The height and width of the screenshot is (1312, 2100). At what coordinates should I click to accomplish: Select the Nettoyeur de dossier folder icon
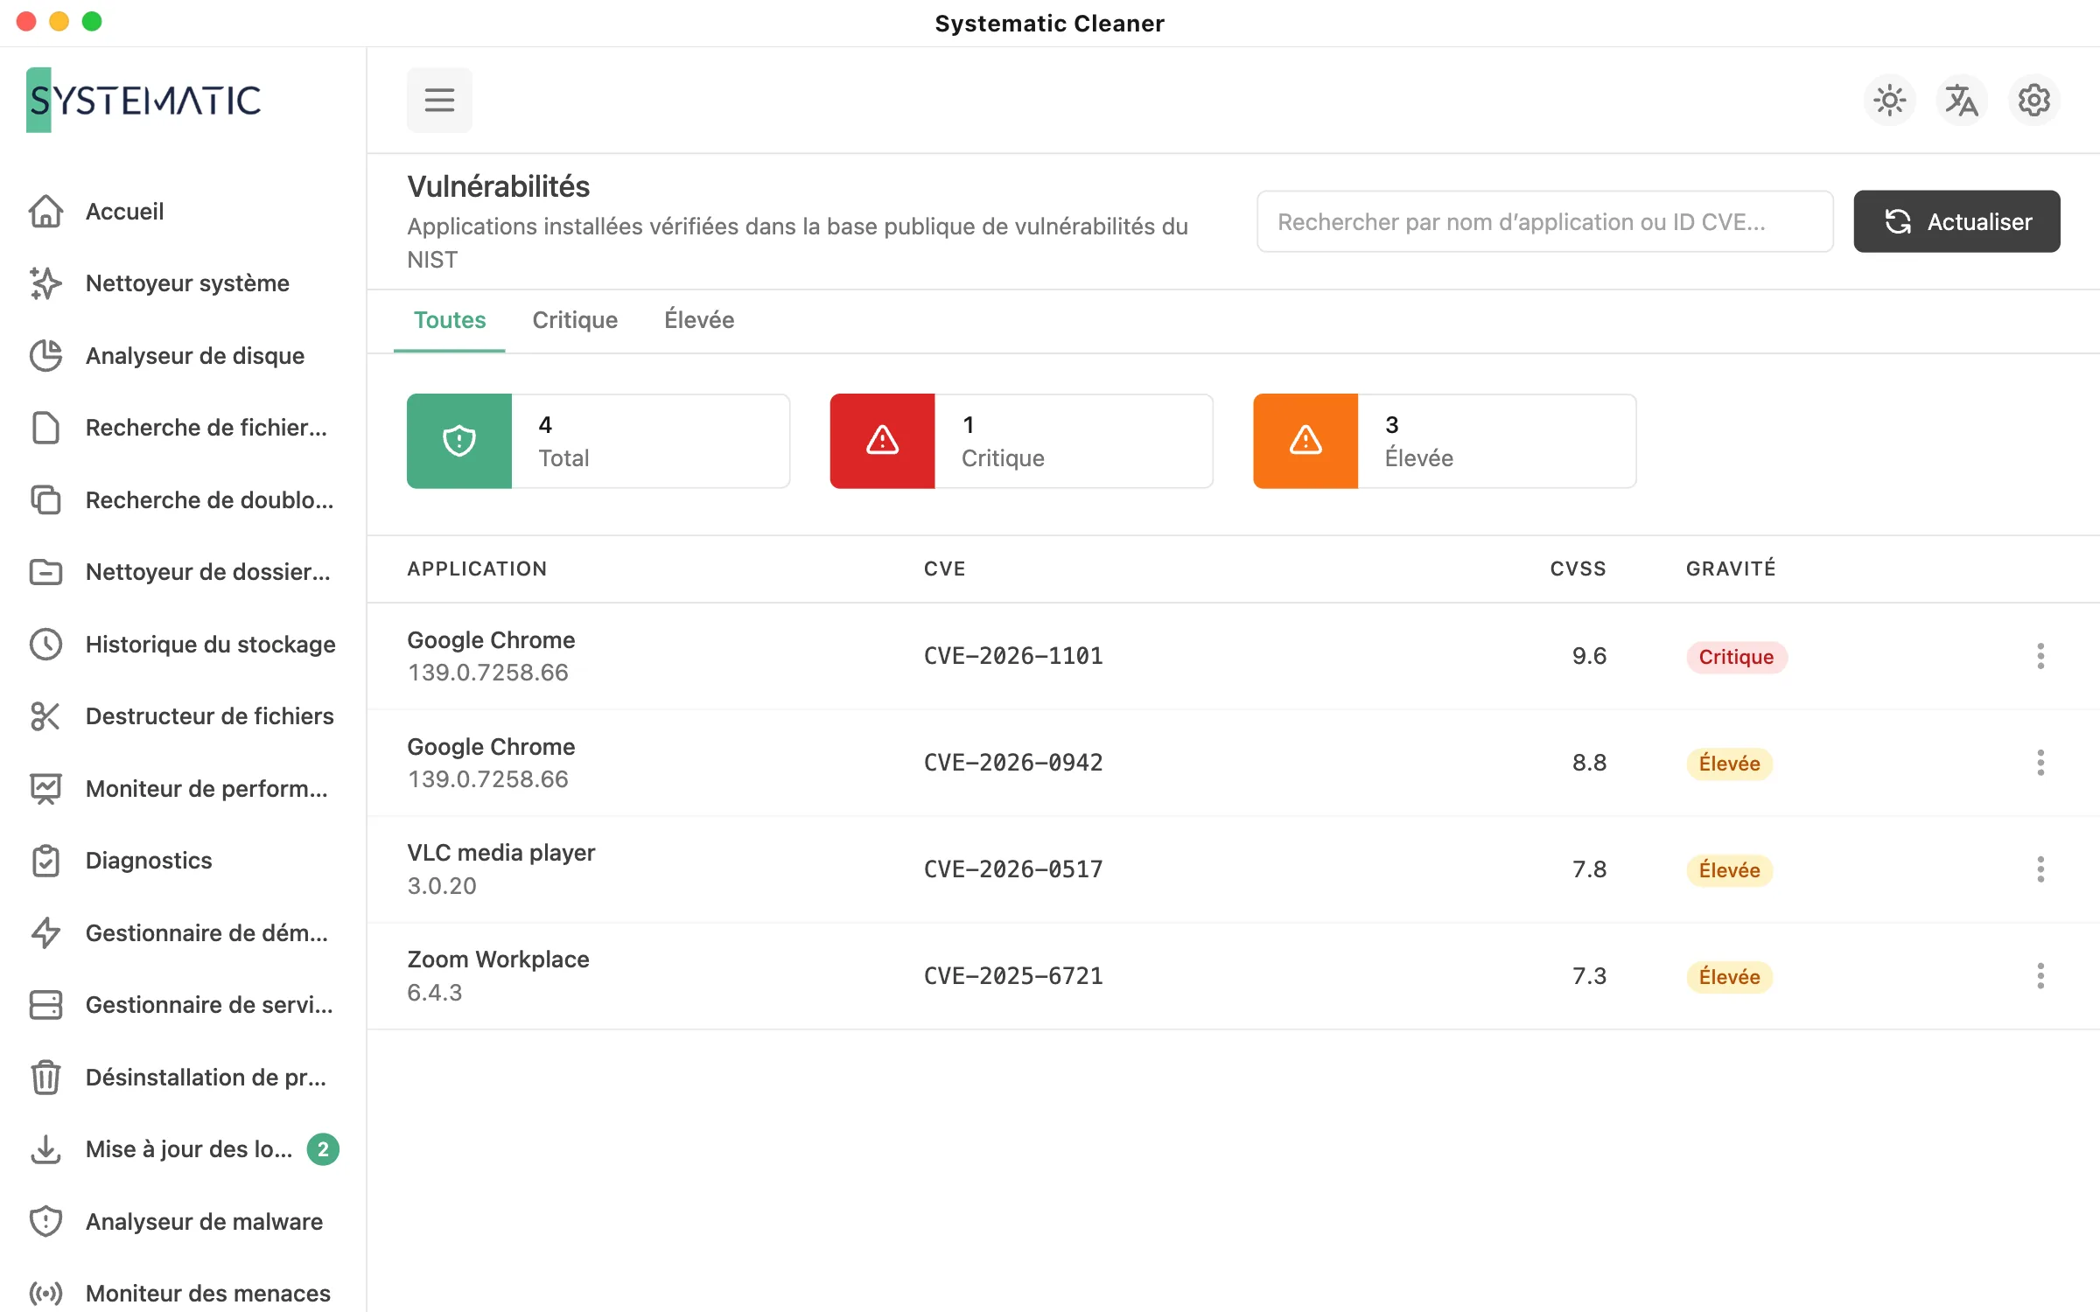(x=45, y=572)
